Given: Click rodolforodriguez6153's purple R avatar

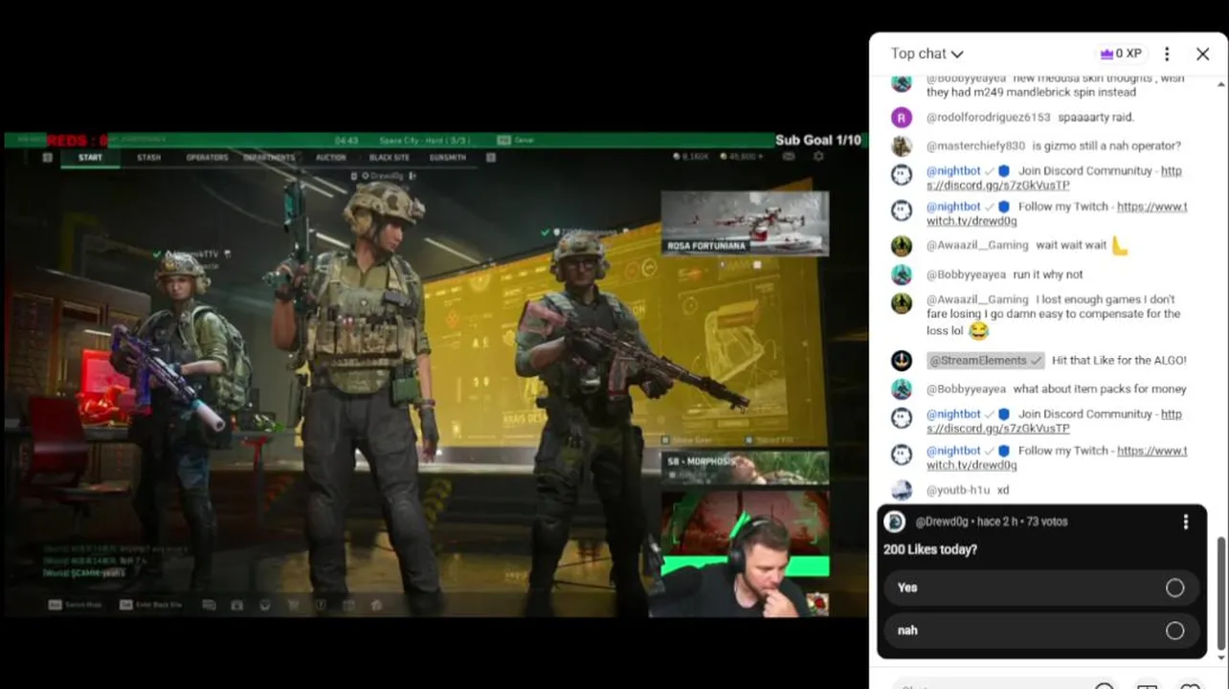Looking at the screenshot, I should [902, 118].
